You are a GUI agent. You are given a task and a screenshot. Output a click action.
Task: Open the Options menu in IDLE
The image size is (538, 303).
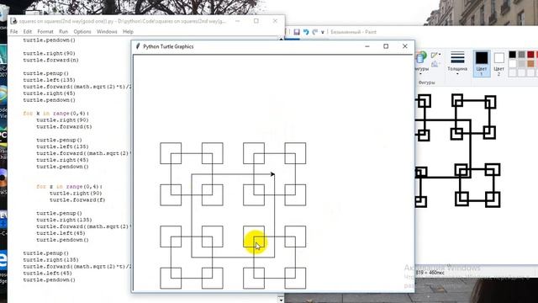82,32
